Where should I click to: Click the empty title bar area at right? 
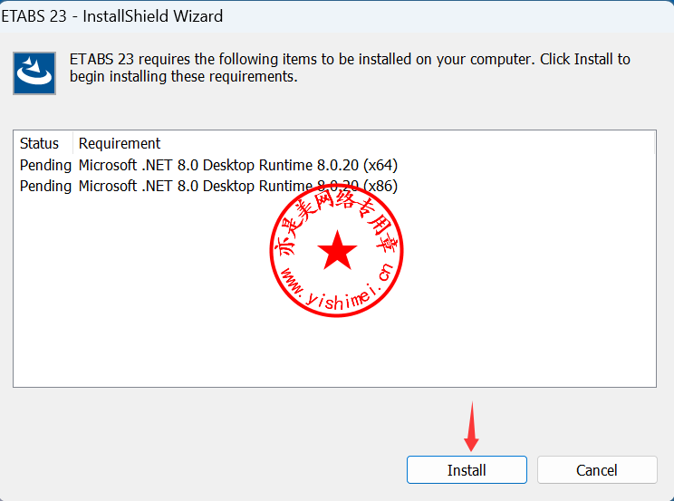498,16
